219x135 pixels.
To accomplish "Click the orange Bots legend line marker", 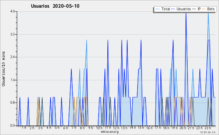I will point(204,9).
